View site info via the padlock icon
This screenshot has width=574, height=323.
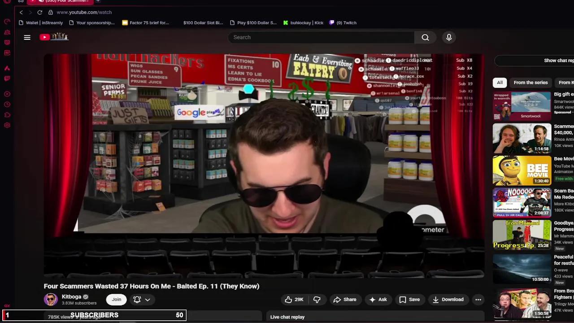pos(51,12)
